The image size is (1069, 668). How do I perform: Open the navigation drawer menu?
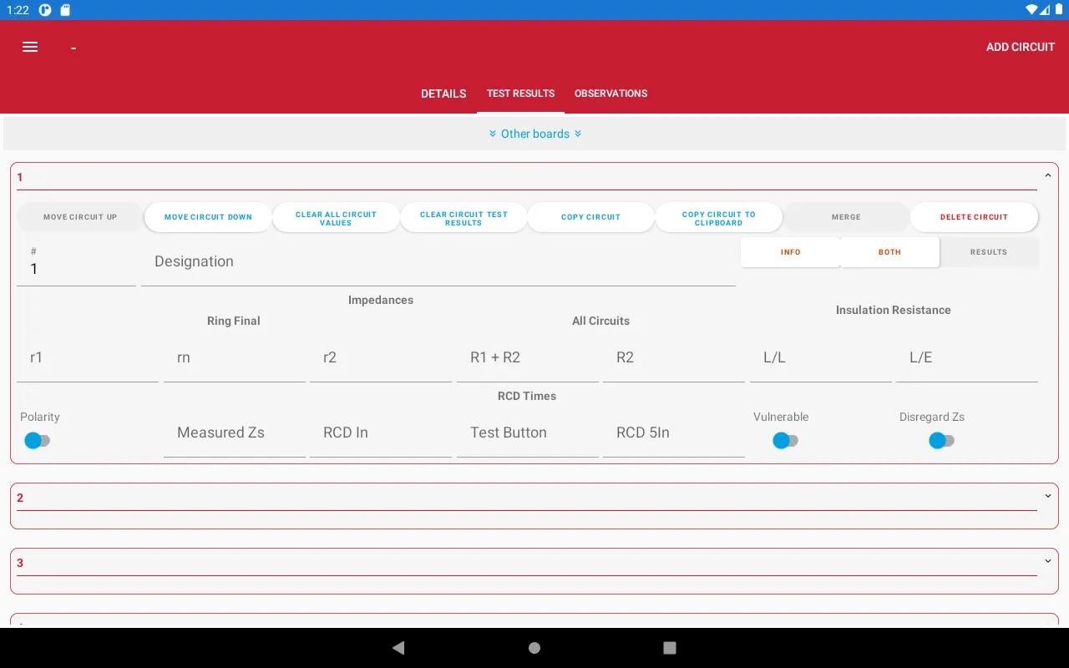pyautogui.click(x=30, y=47)
